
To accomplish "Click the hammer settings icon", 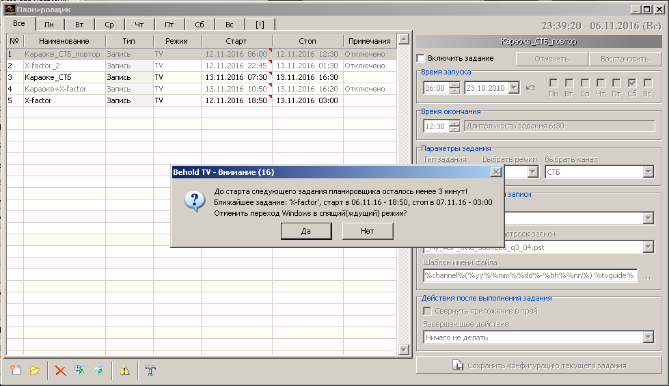I will pos(150,370).
